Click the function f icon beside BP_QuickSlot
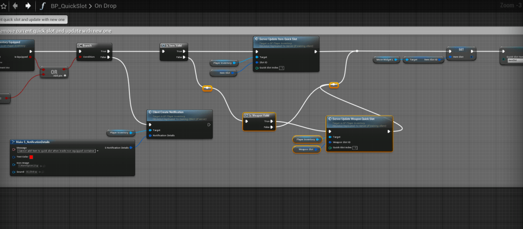This screenshot has height=229, width=523. [43, 7]
